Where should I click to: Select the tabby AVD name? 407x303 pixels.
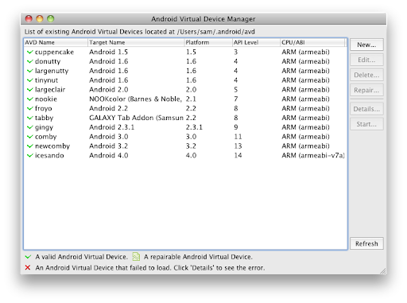click(45, 118)
